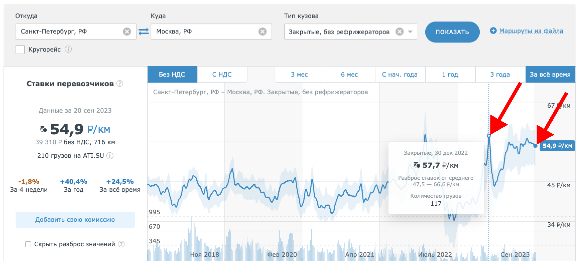Viewport: 579px width, 265px height.
Task: Clear the Куда field with the X icon
Action: pos(263,32)
